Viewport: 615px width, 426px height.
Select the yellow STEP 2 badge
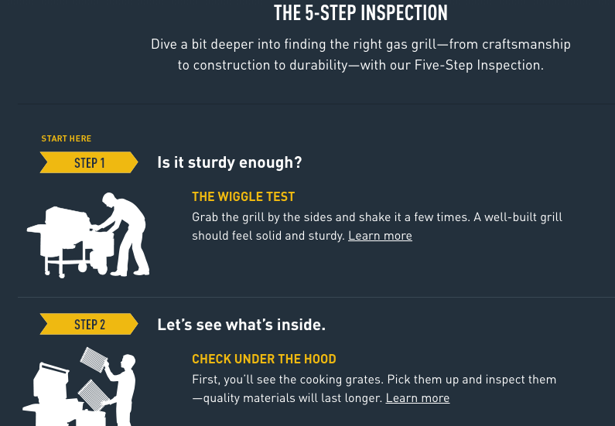[89, 324]
